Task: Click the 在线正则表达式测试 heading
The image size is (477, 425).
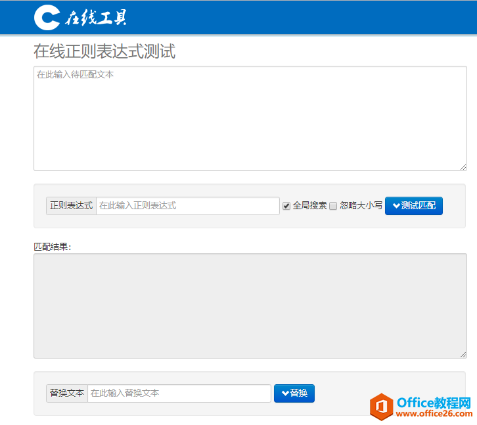Action: (104, 51)
